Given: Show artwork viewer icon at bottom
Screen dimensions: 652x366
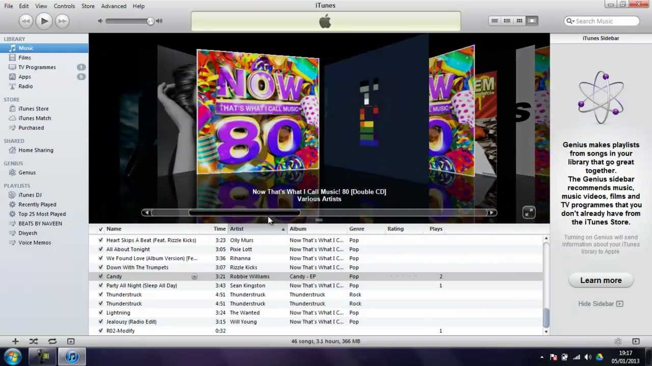Looking at the screenshot, I should (x=71, y=342).
